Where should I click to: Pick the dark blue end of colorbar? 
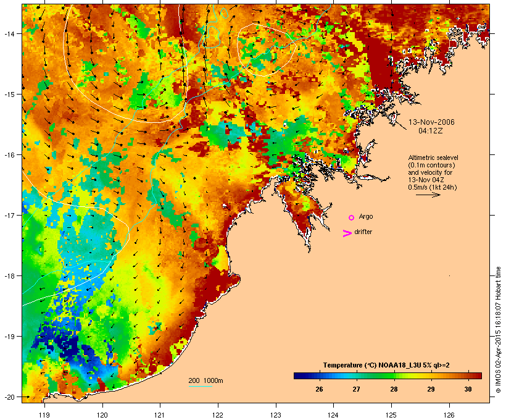[x=297, y=376]
